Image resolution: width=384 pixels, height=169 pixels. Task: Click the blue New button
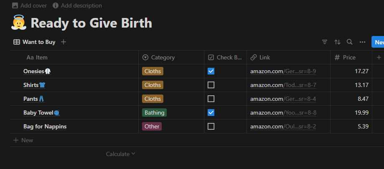379,42
